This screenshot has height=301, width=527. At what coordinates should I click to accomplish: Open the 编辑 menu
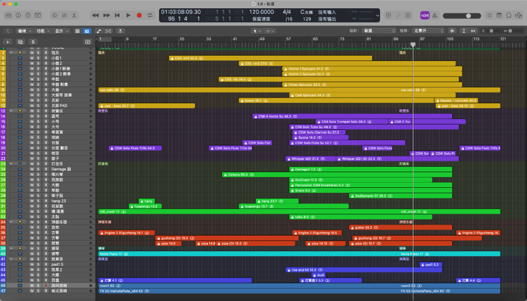(24, 31)
